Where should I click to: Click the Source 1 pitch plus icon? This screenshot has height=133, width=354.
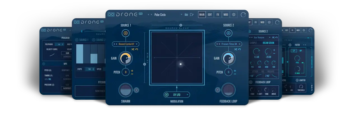point(132,70)
